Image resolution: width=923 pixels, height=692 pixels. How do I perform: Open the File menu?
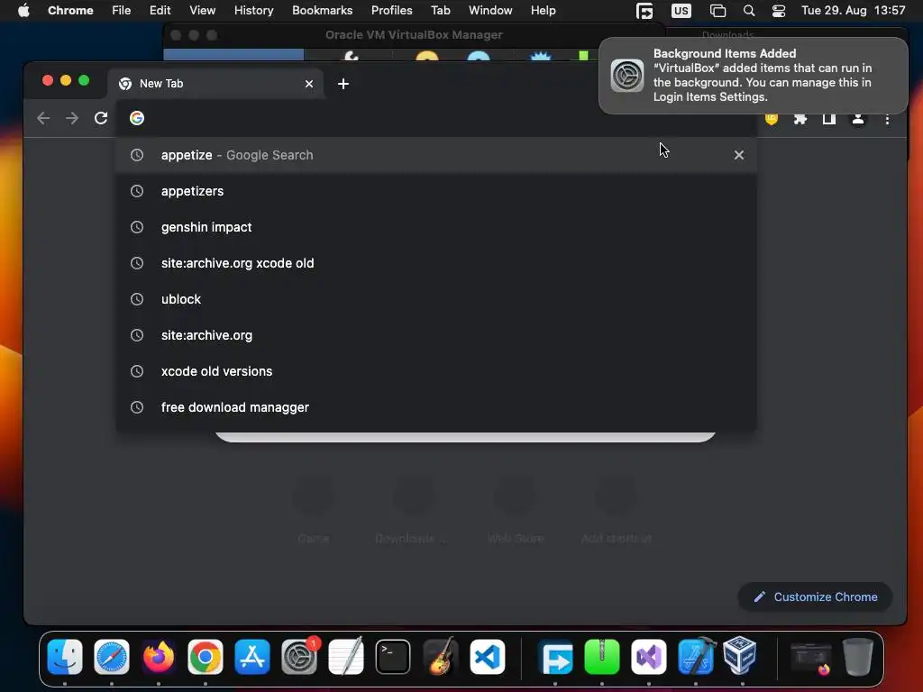122,11
